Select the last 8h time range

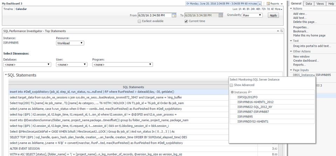248,9
